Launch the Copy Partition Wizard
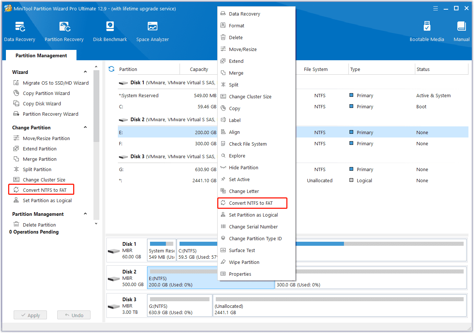 click(x=41, y=93)
